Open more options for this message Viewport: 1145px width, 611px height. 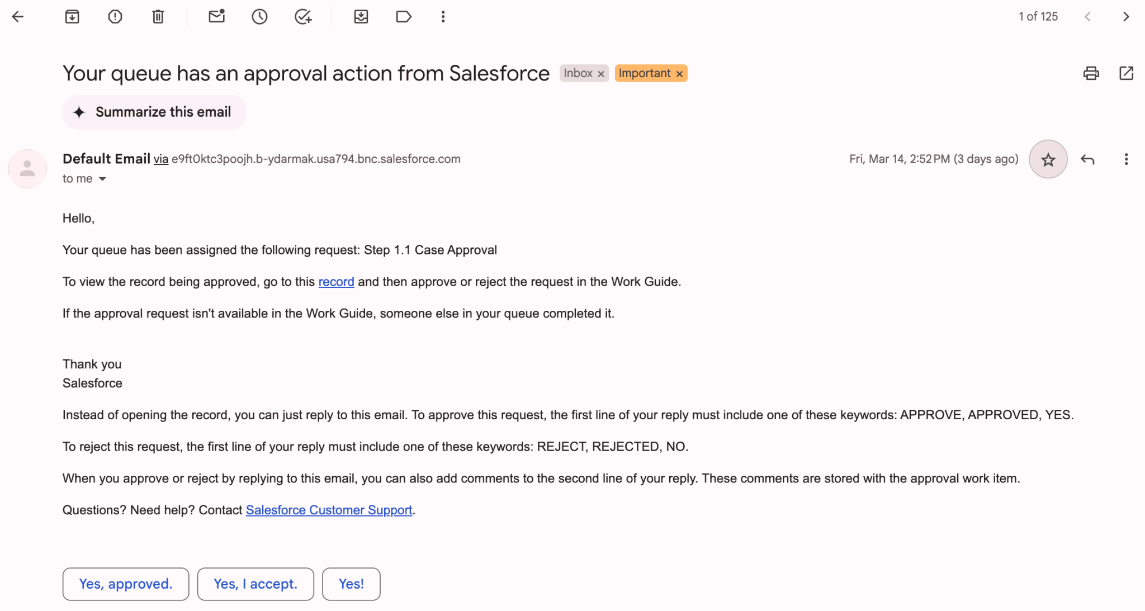click(1125, 159)
